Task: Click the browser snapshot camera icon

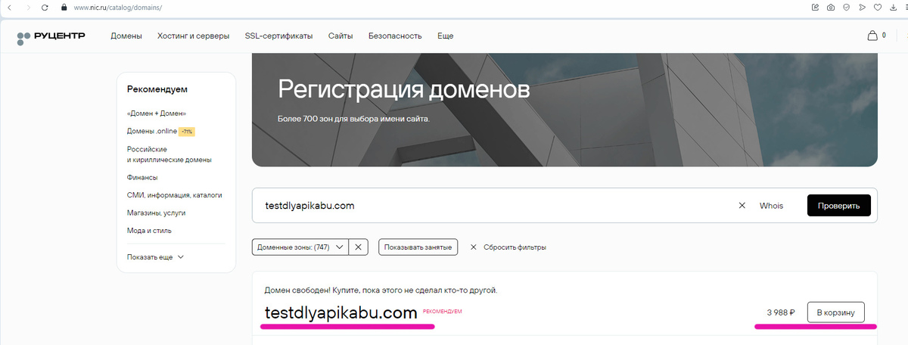Action: [831, 8]
